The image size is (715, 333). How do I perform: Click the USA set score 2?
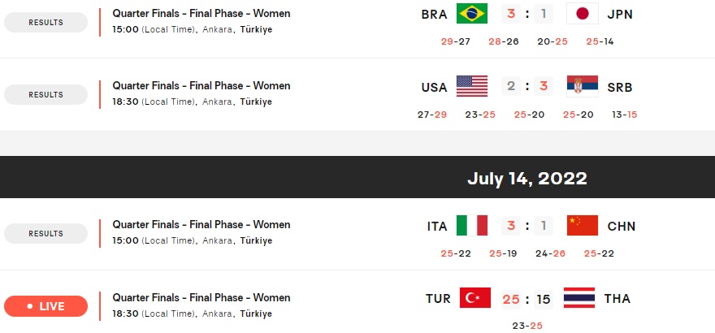pos(511,87)
